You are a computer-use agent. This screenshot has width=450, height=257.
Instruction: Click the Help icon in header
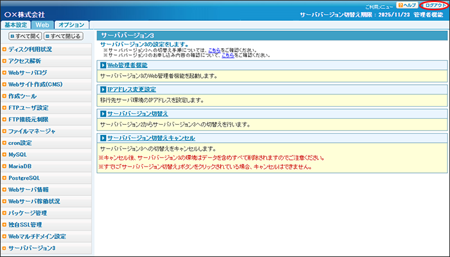pyautogui.click(x=401, y=5)
